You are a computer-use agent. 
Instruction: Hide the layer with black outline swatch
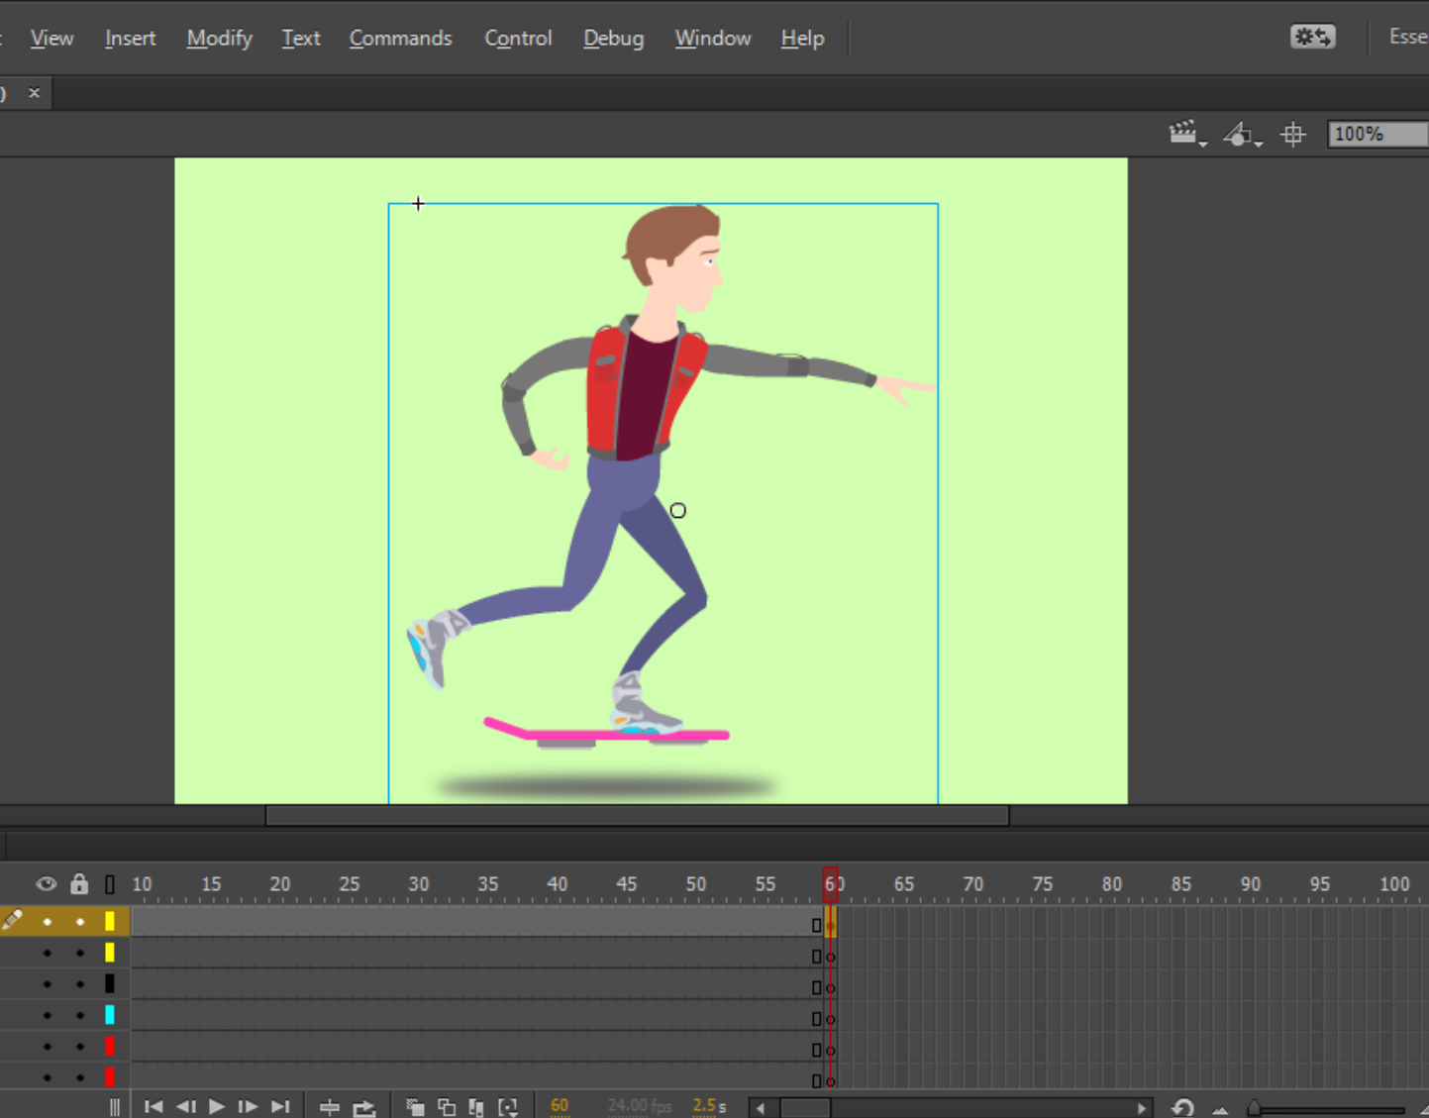click(x=47, y=983)
